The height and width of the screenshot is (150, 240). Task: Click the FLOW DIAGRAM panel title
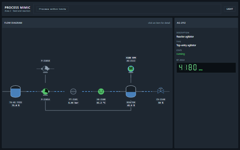(13, 23)
